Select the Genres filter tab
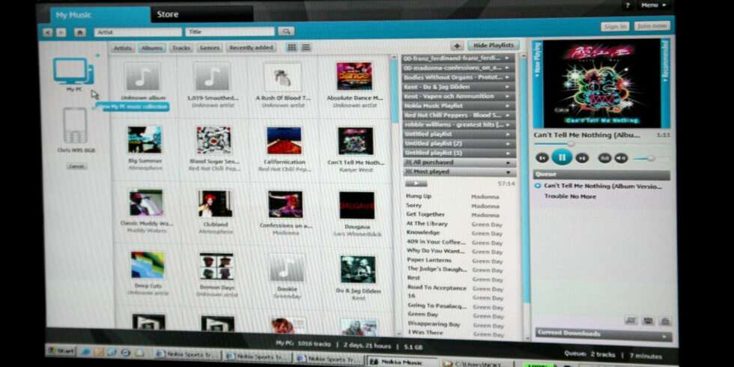The width and height of the screenshot is (734, 367). [209, 48]
